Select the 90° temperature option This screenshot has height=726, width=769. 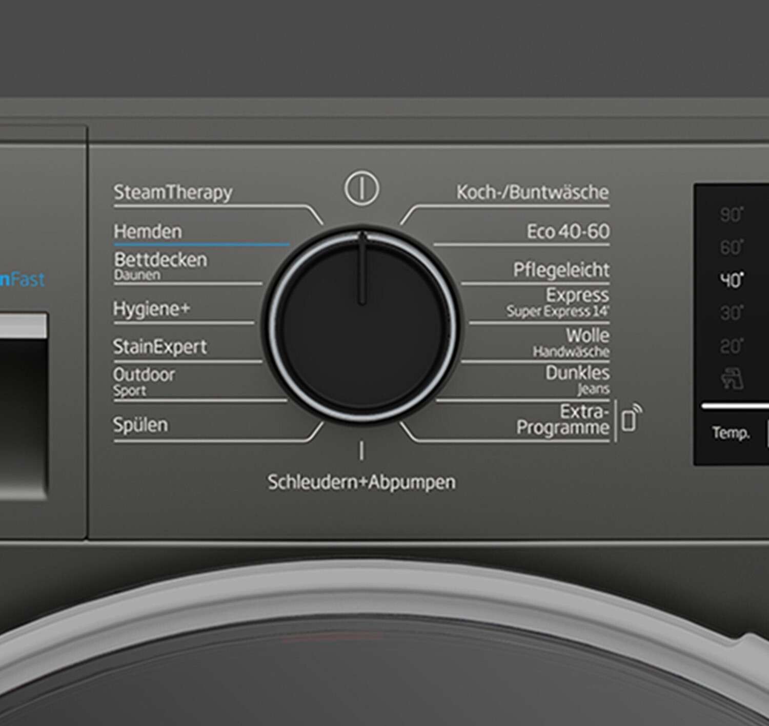pos(732,215)
